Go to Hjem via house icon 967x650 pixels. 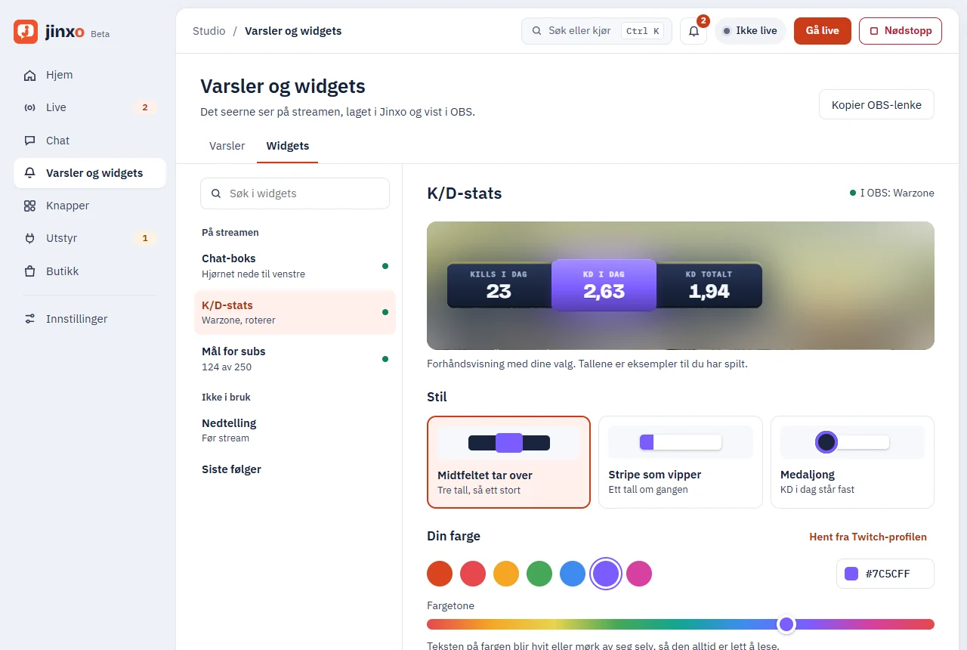pos(30,75)
